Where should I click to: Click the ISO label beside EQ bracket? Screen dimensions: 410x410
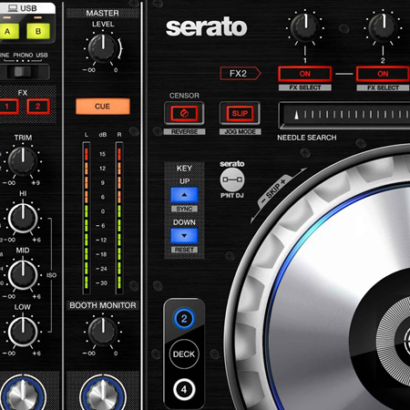pos(51,275)
